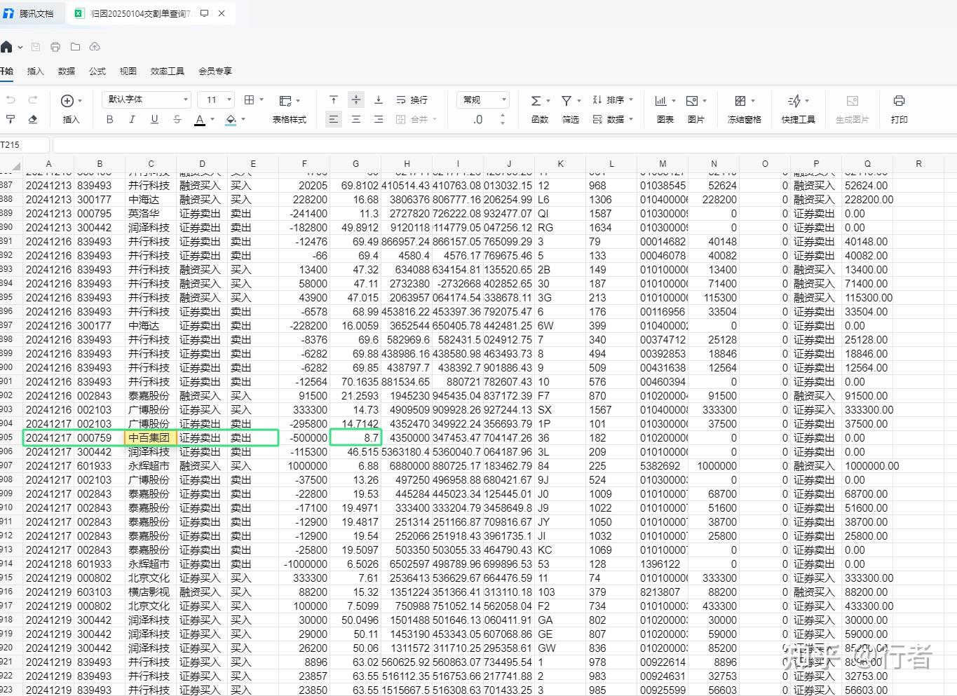The height and width of the screenshot is (696, 957).
Task: Open the 公式 ribbon tab
Action: [x=97, y=71]
